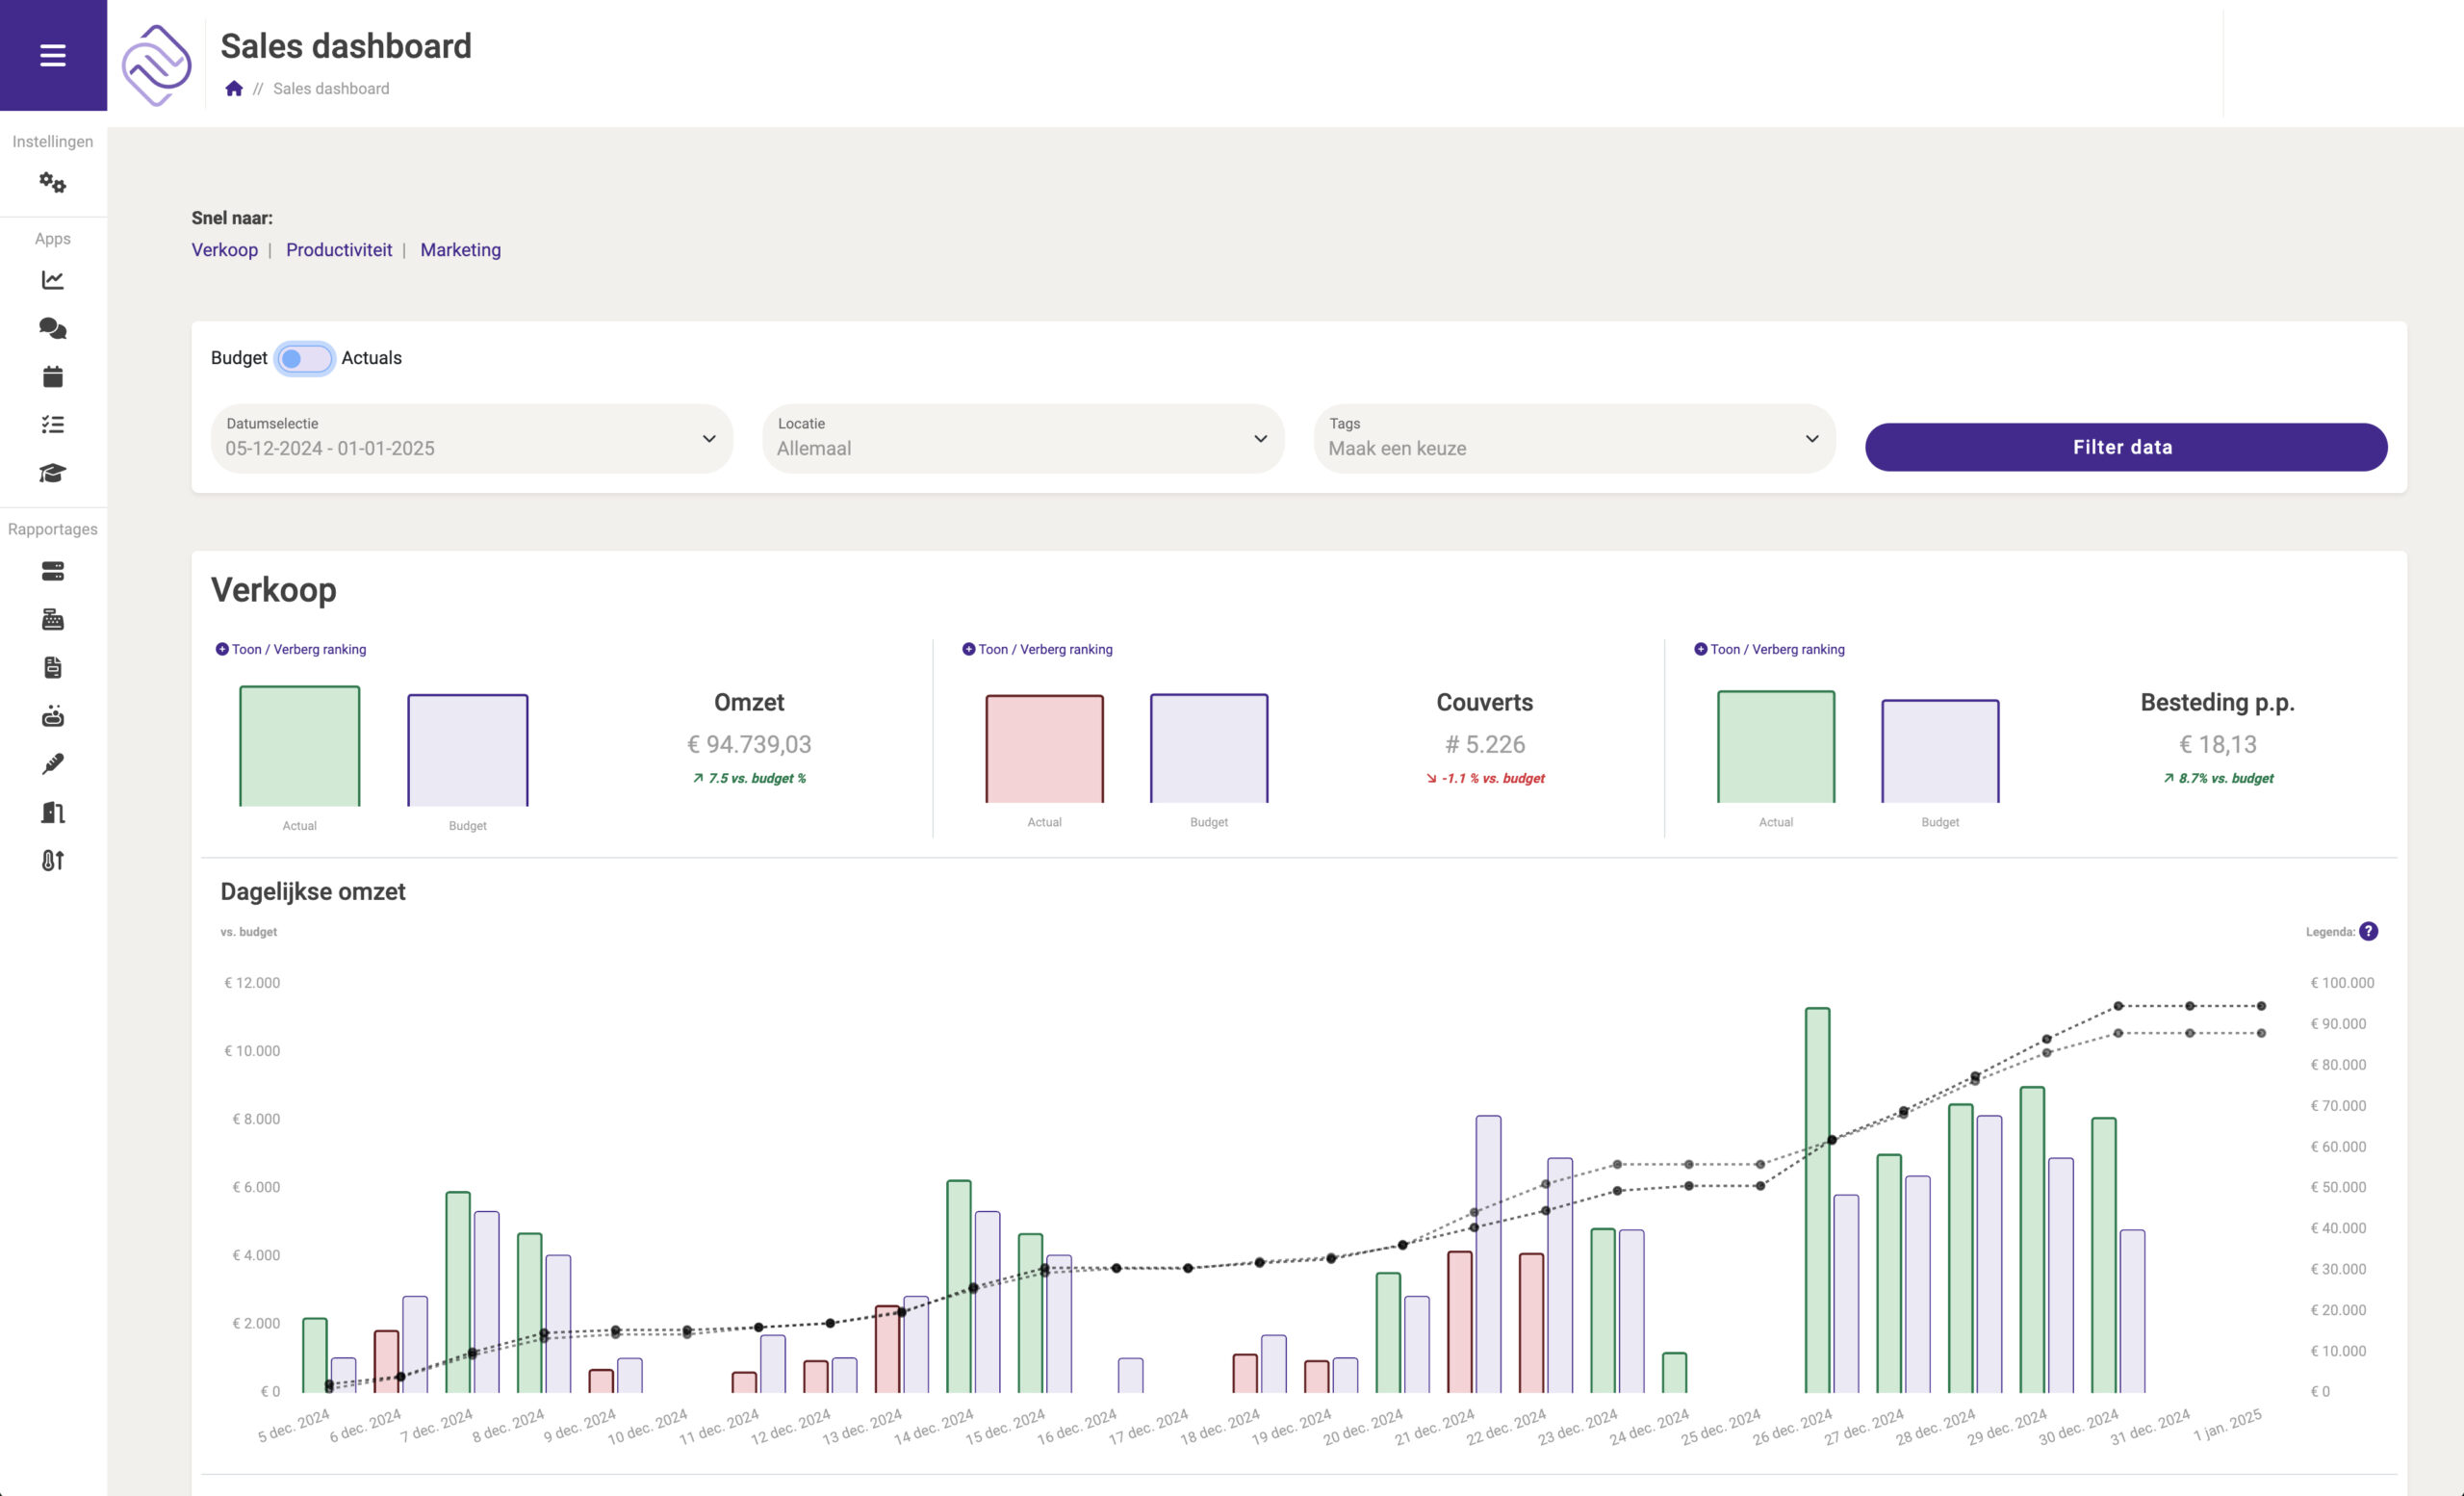Jump to the Productiviteit section
Image resolution: width=2464 pixels, height=1496 pixels.
tap(339, 250)
